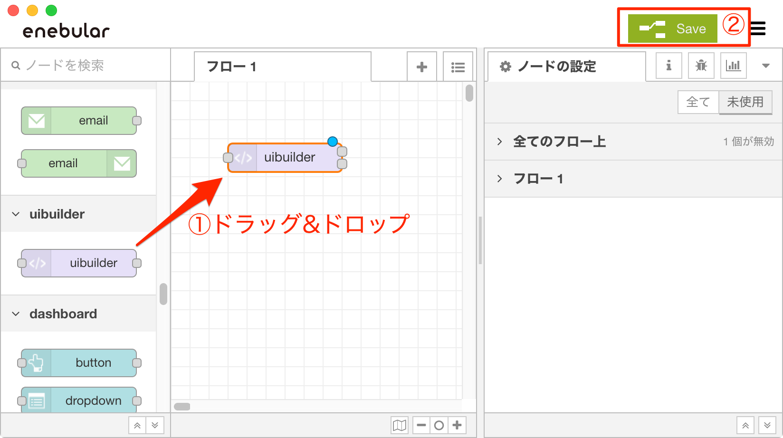Screen dimensions: 783x438
Task: Click the green Save button
Action: tap(673, 29)
